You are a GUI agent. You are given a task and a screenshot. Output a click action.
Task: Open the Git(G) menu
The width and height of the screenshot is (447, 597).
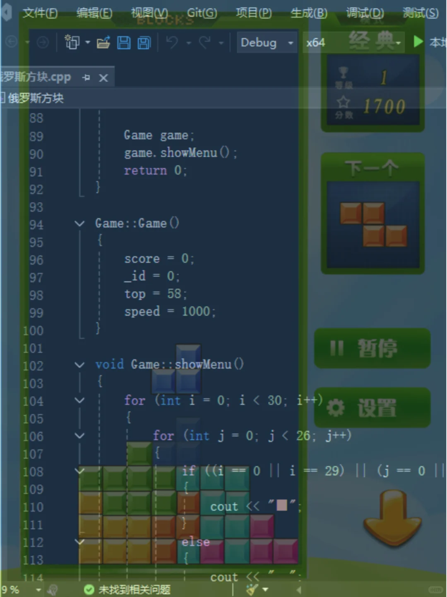(x=202, y=13)
